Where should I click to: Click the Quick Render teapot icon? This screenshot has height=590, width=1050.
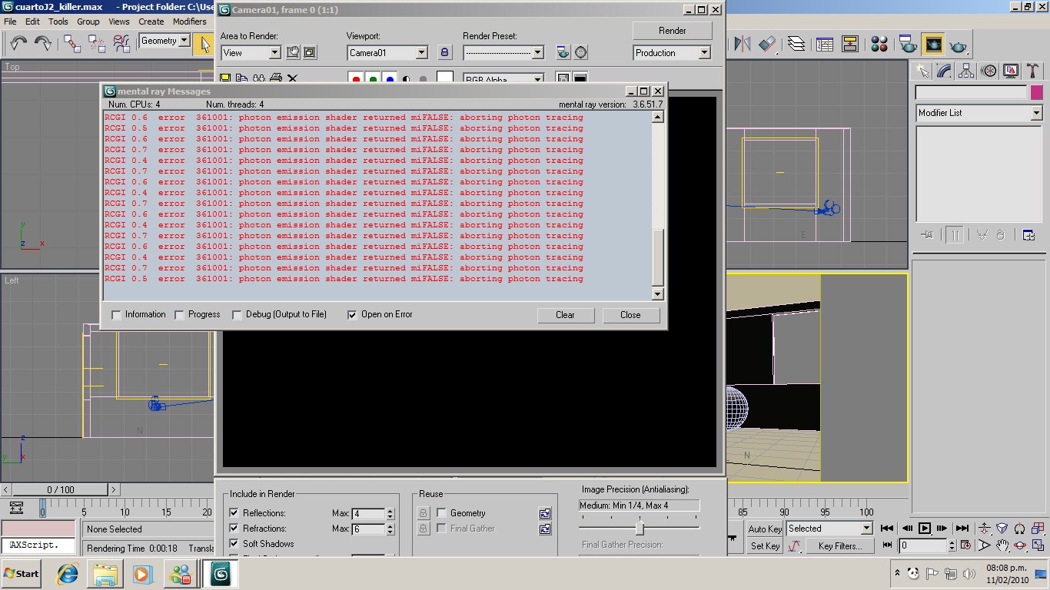pyautogui.click(x=958, y=45)
